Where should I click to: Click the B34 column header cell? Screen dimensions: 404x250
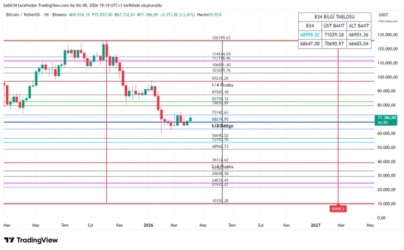click(310, 26)
